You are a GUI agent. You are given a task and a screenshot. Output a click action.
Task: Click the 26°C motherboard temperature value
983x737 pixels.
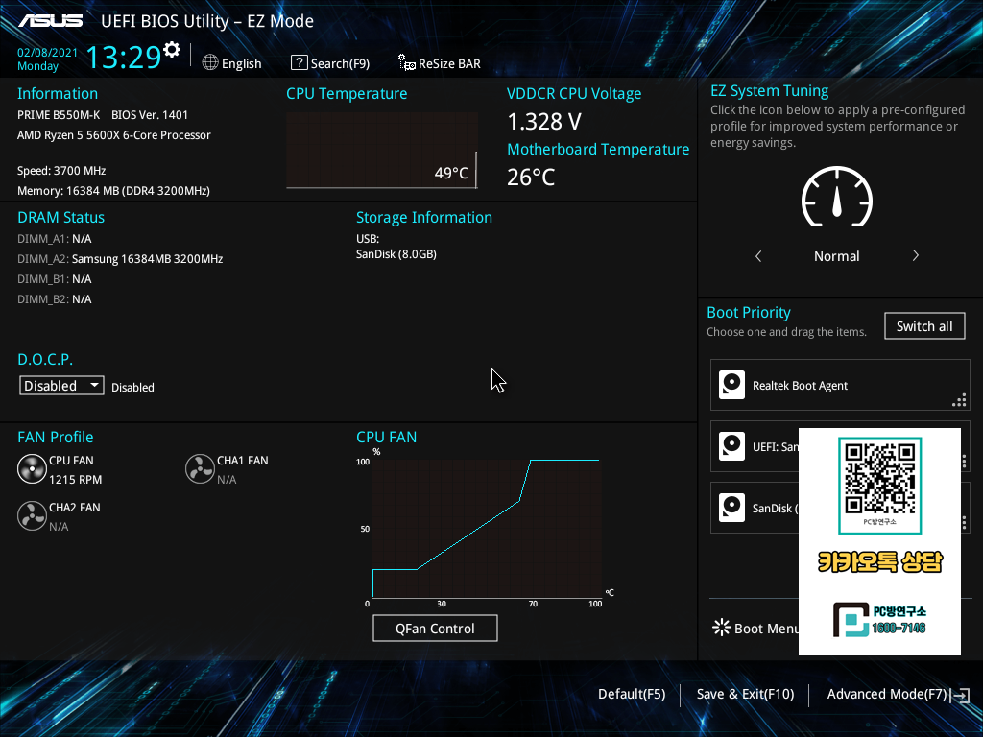click(x=531, y=178)
